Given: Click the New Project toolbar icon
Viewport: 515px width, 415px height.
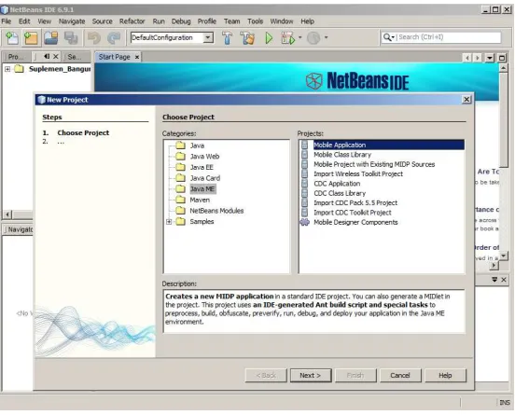Looking at the screenshot, I should (31, 37).
